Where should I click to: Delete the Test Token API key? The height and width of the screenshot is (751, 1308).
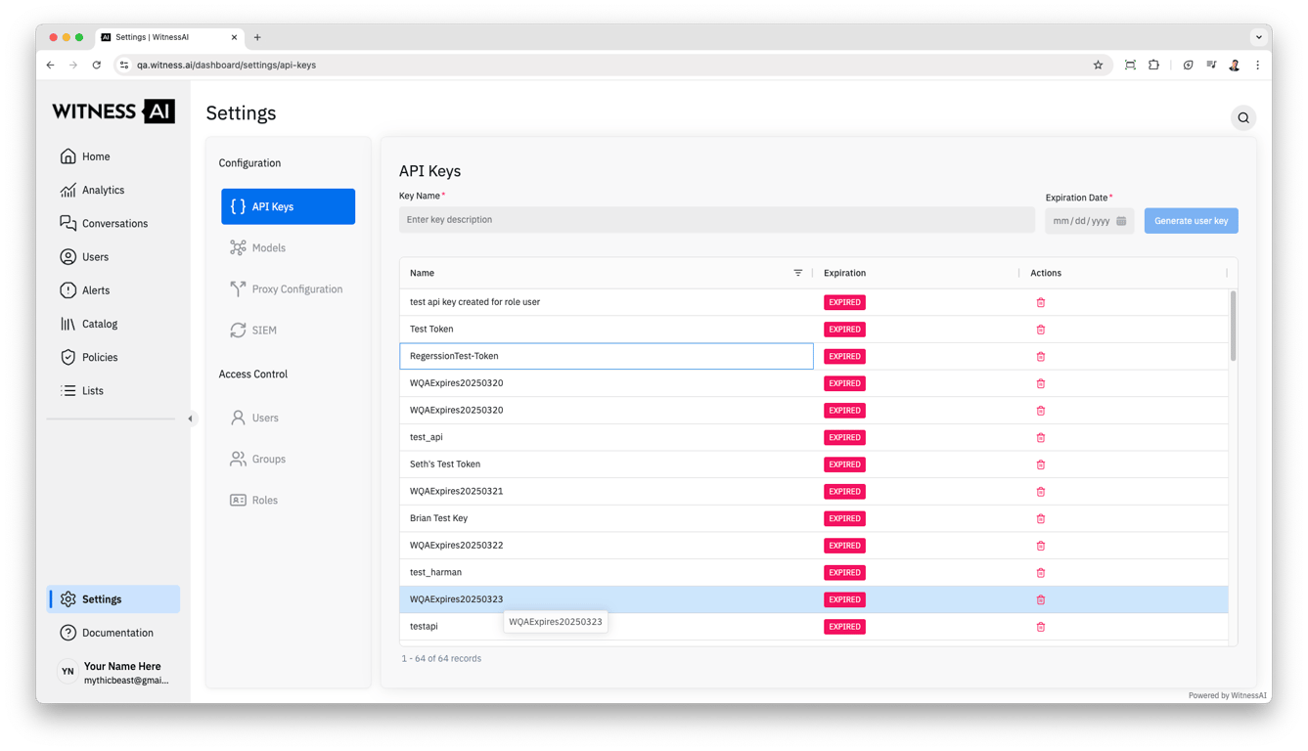1040,330
